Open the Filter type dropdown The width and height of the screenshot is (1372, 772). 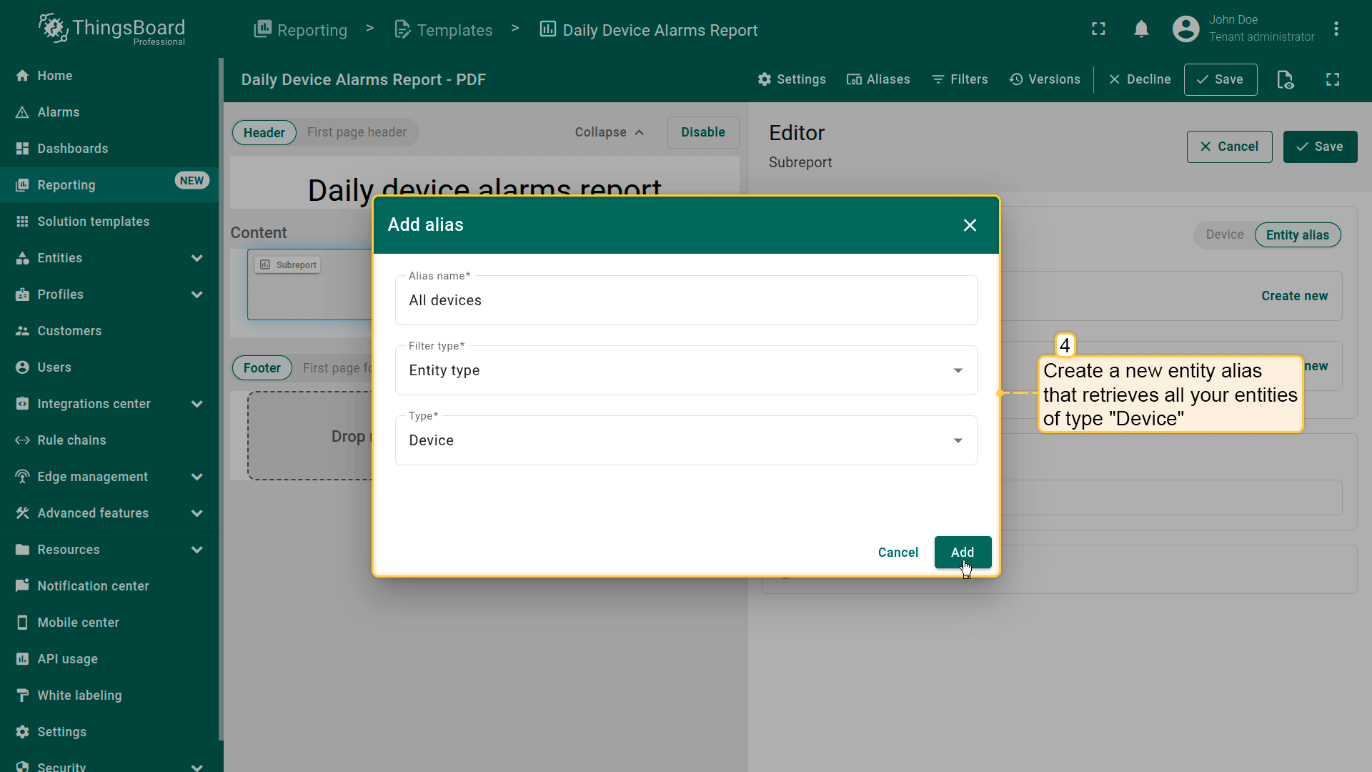click(685, 370)
